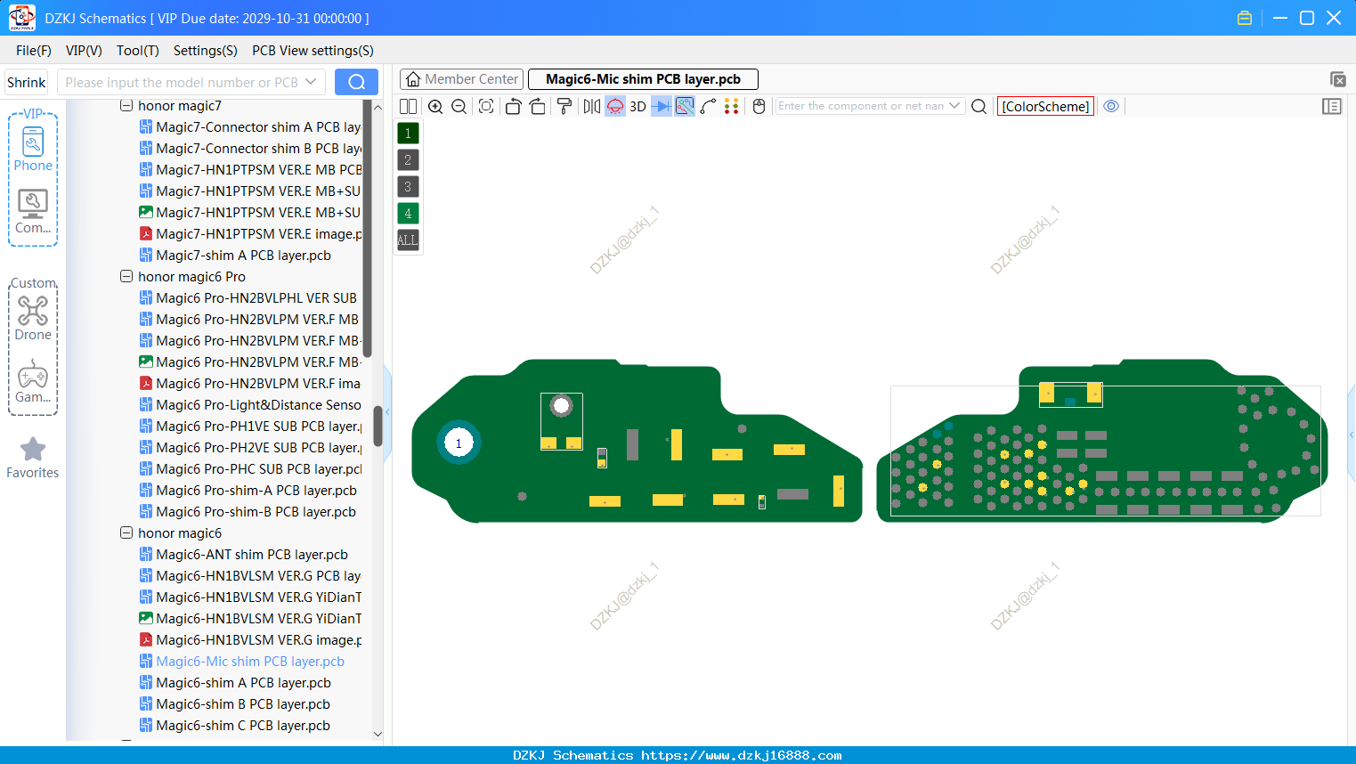Open the component or net name dropdown
This screenshot has height=764, width=1356.
[954, 106]
